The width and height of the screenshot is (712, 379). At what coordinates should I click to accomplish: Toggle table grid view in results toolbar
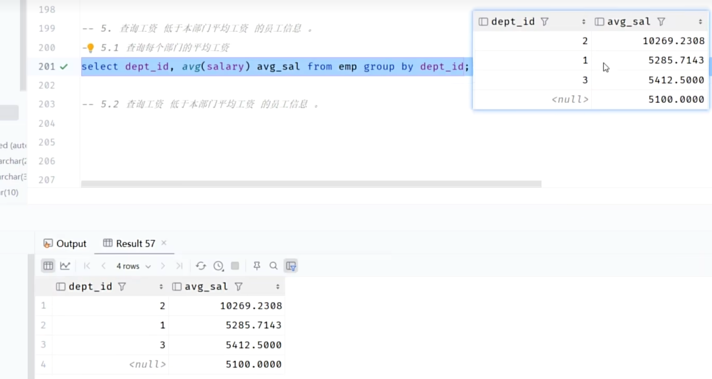[x=48, y=266]
